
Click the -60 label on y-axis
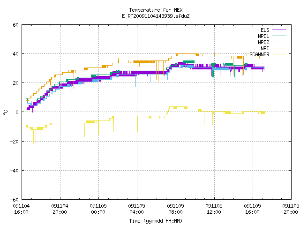15,200
